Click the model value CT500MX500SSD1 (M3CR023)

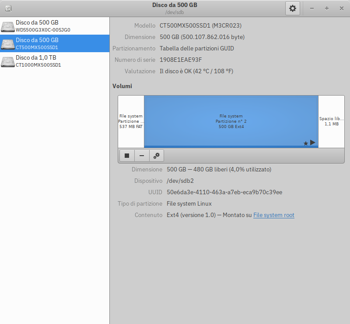pyautogui.click(x=200, y=25)
